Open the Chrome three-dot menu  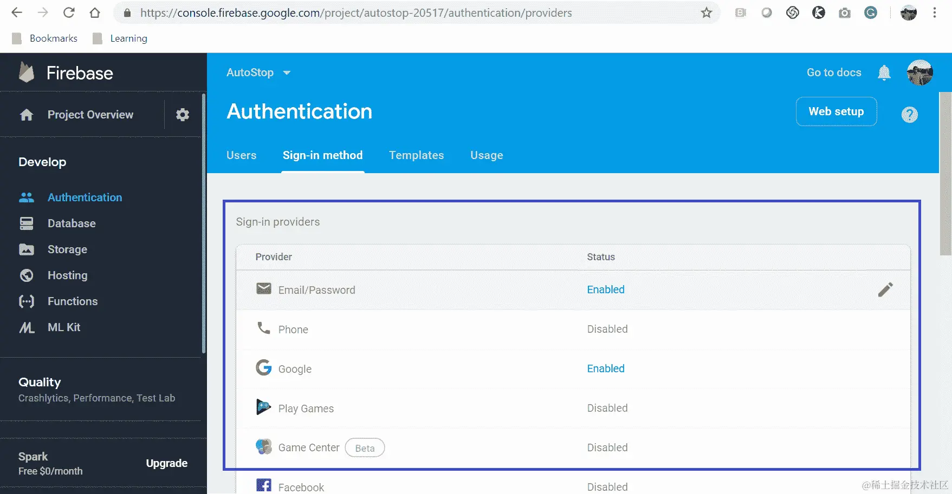(x=934, y=13)
